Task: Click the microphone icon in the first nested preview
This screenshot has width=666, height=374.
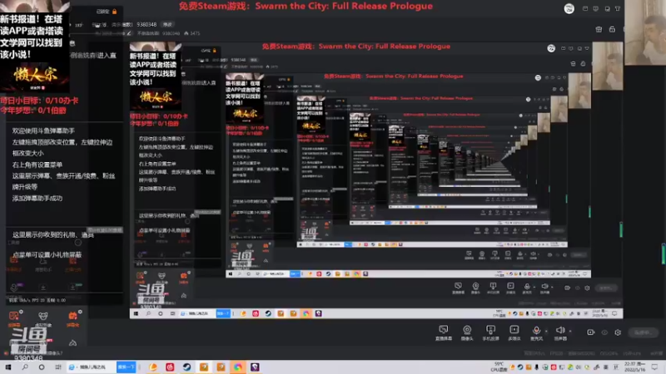Action: [527, 288]
